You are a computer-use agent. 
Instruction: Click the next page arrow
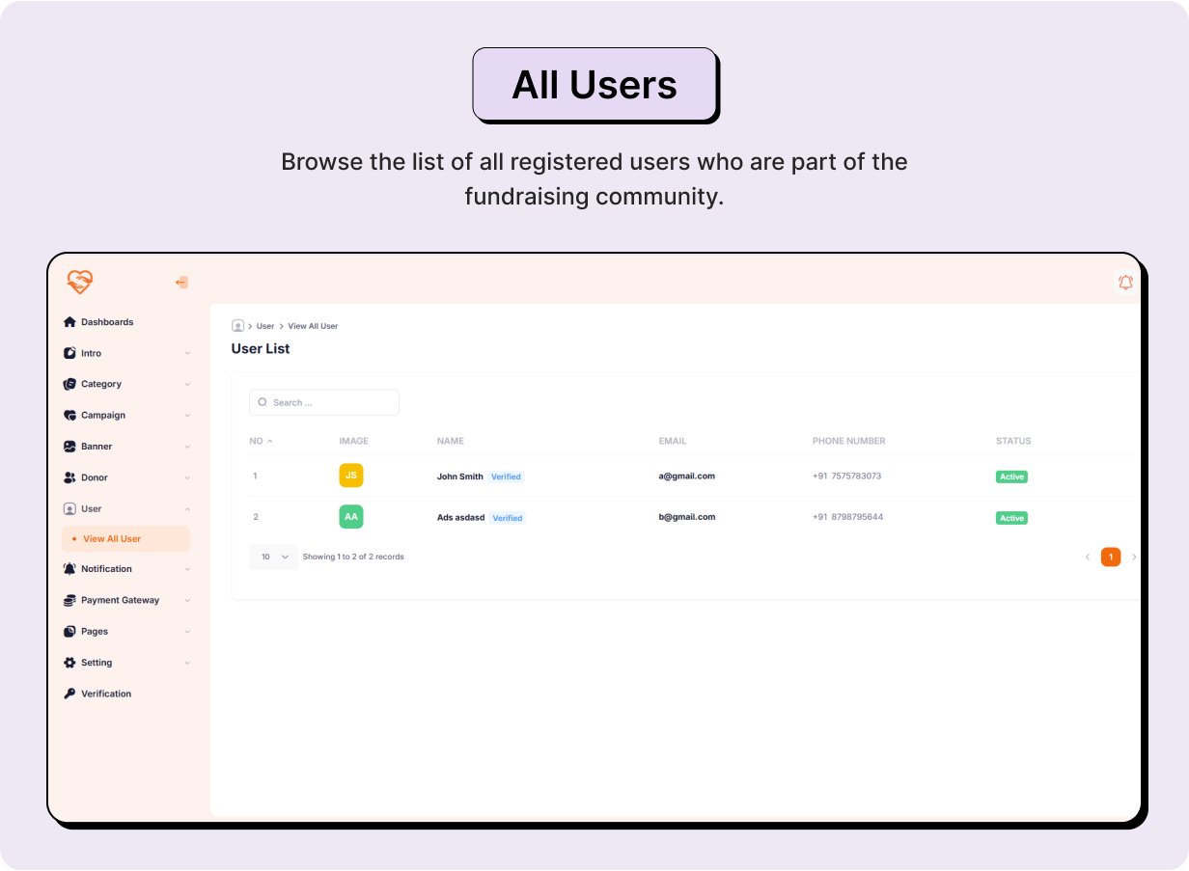coord(1134,557)
